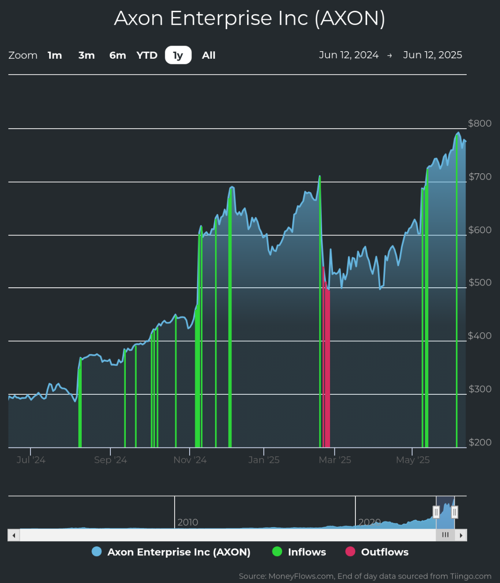This screenshot has width=500, height=583.
Task: Click the blue AXON legend dot
Action: tap(97, 552)
